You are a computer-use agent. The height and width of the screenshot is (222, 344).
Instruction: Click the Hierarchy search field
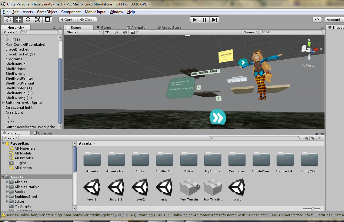(39, 32)
